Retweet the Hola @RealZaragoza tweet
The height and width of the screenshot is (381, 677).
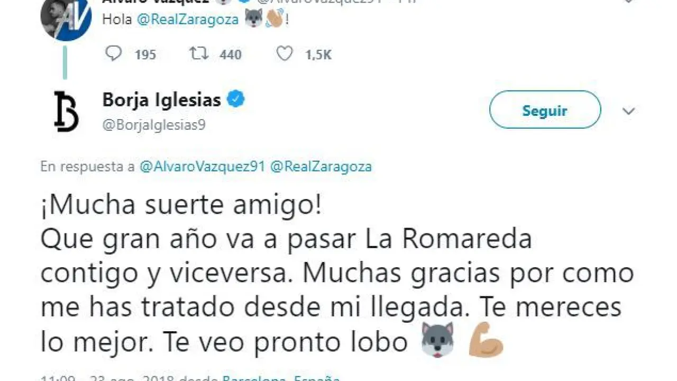(199, 53)
